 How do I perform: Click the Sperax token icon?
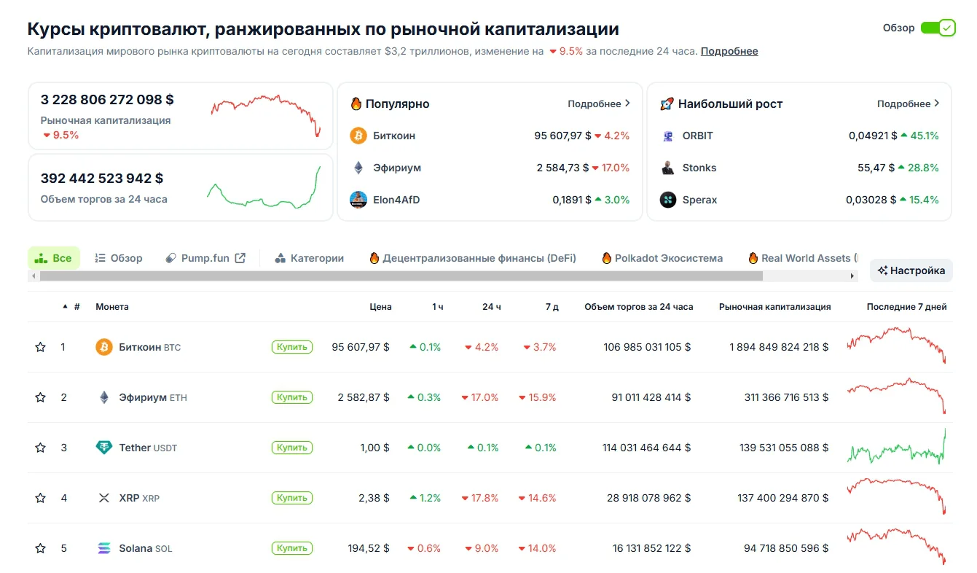coord(667,200)
